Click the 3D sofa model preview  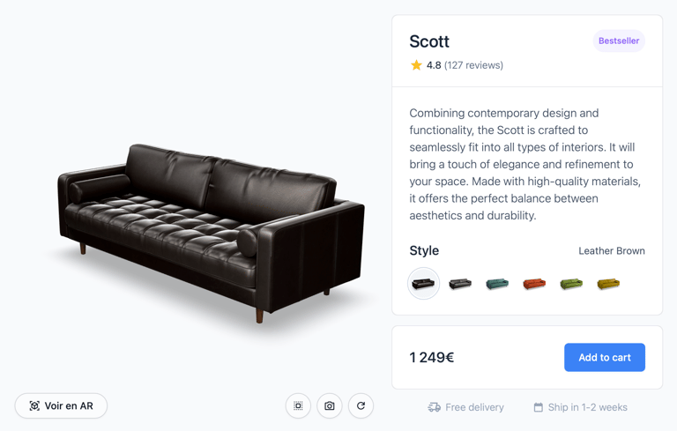[212, 229]
